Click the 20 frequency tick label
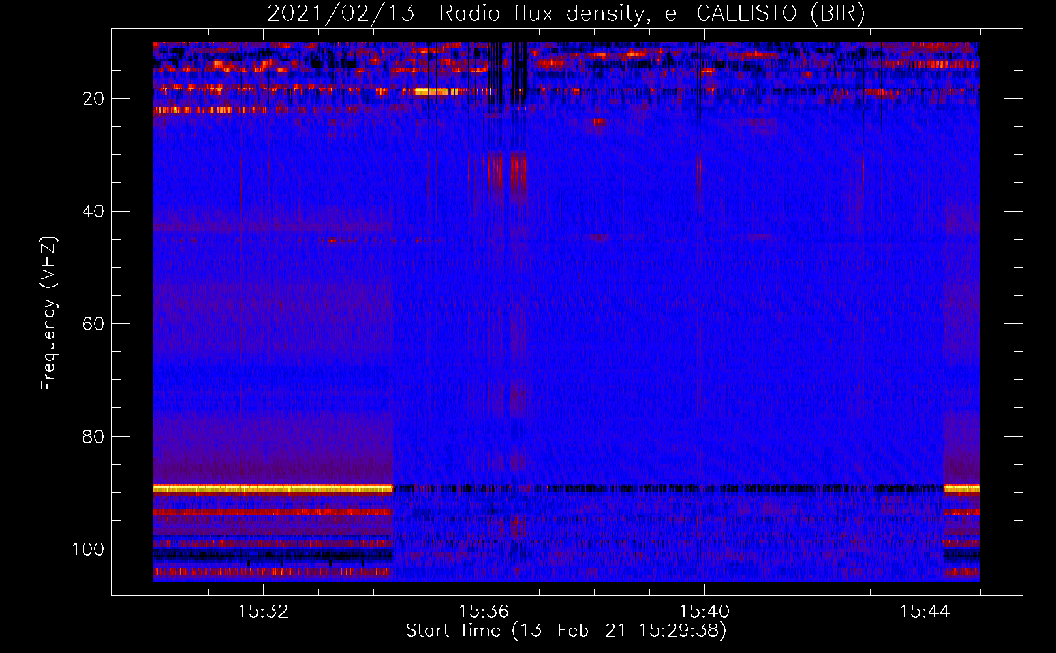This screenshot has width=1056, height=653. (94, 99)
